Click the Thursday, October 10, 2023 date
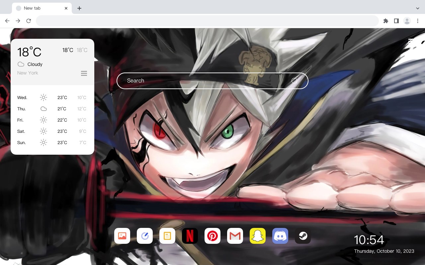Screen dimensions: 425x265 (384, 251)
